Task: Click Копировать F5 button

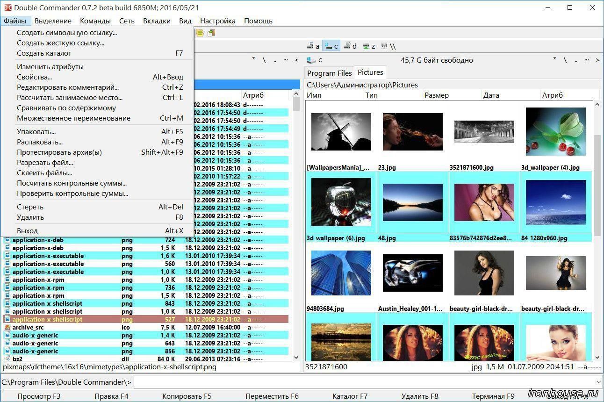Action: tap(187, 396)
